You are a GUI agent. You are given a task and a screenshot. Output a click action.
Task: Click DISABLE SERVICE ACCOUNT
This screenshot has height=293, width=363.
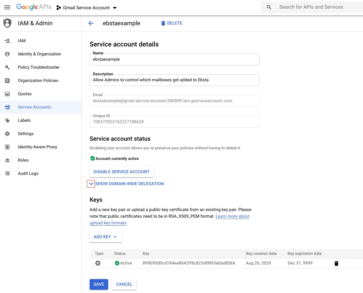point(121,172)
